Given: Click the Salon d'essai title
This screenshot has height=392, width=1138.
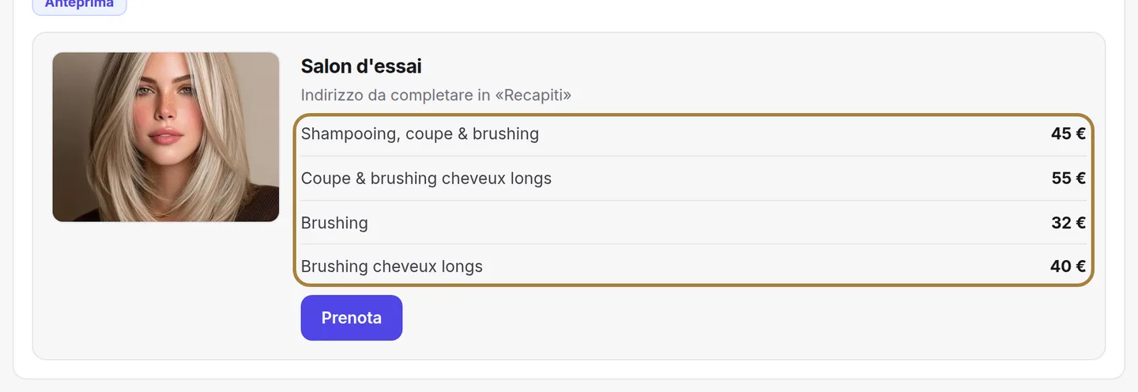Looking at the screenshot, I should point(361,66).
